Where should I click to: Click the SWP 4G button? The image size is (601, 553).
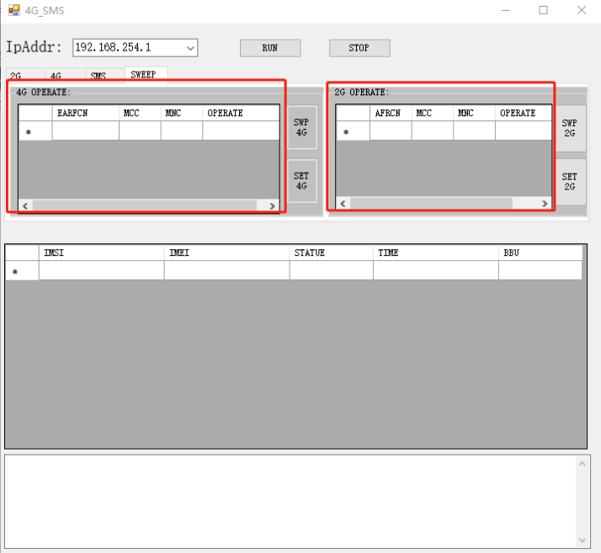(301, 128)
